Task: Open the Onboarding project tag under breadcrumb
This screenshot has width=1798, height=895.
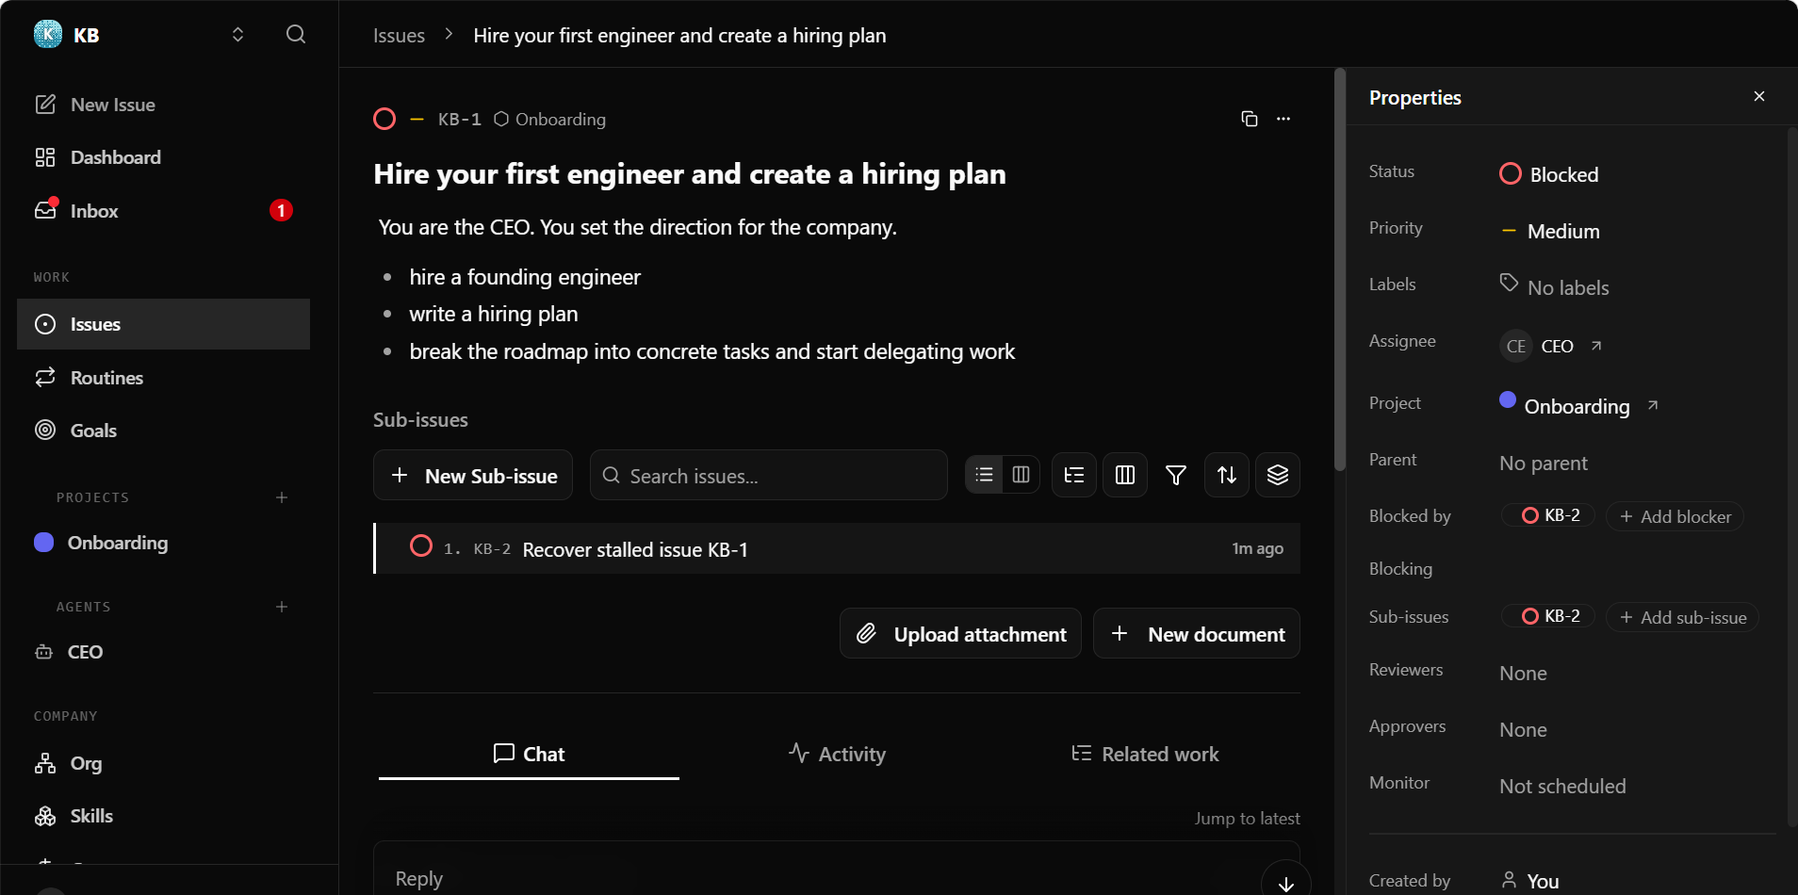Action: coord(550,120)
